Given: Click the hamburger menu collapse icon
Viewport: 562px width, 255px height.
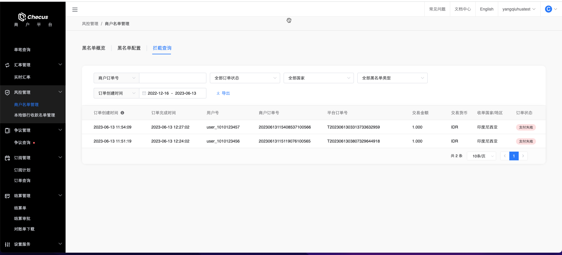Looking at the screenshot, I should (x=75, y=10).
